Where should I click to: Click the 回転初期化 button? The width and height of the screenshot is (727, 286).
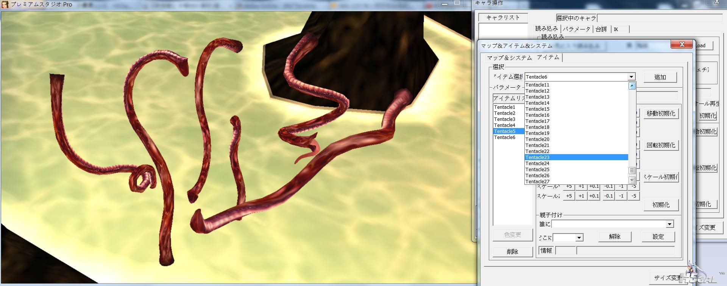coord(661,145)
